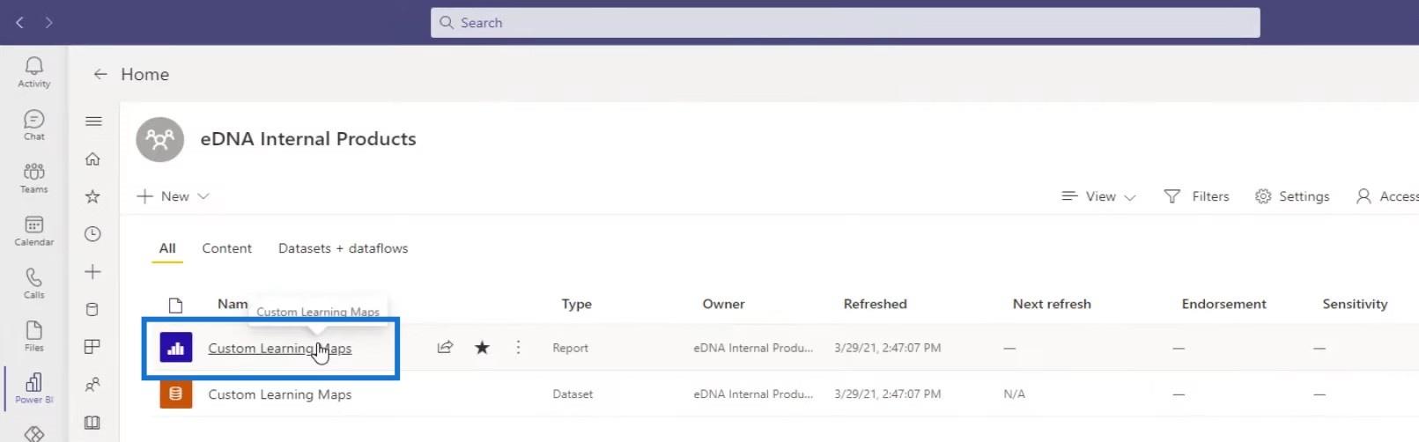Open the View dropdown
1419x442 pixels.
click(1098, 196)
